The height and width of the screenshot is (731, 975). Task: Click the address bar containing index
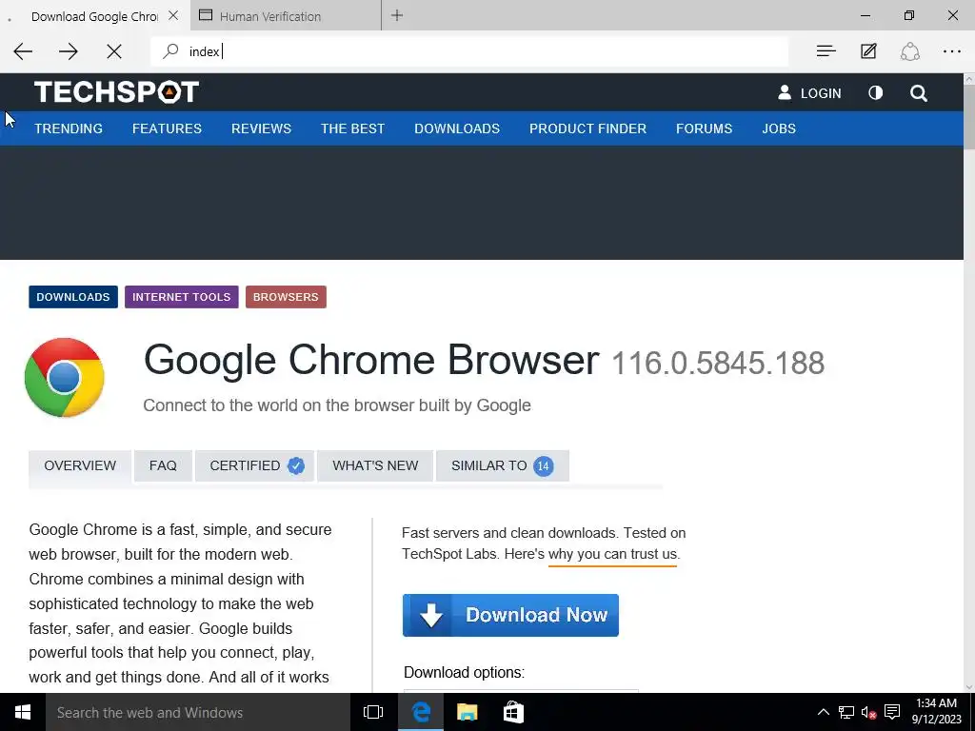pyautogui.click(x=469, y=51)
